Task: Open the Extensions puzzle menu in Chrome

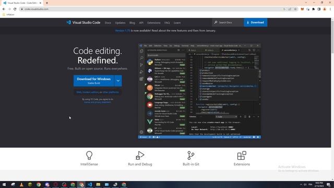Action: pyautogui.click(x=313, y=9)
